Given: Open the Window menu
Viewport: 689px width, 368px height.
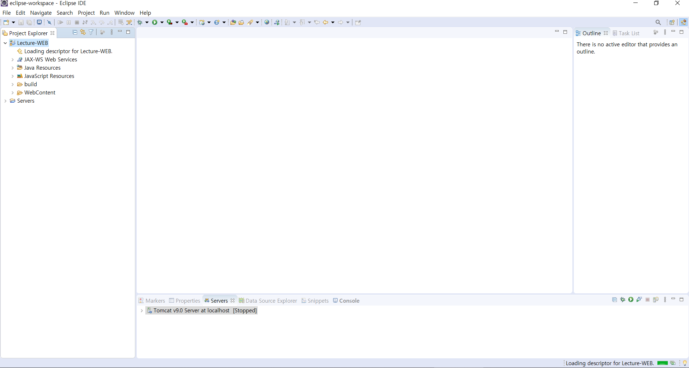Looking at the screenshot, I should click(x=124, y=13).
